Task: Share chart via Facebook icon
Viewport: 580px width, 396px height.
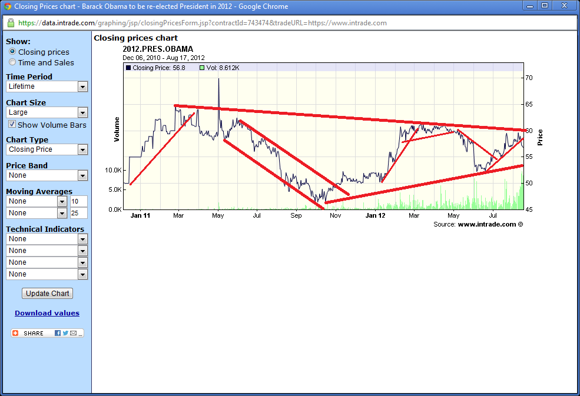Action: (x=57, y=333)
